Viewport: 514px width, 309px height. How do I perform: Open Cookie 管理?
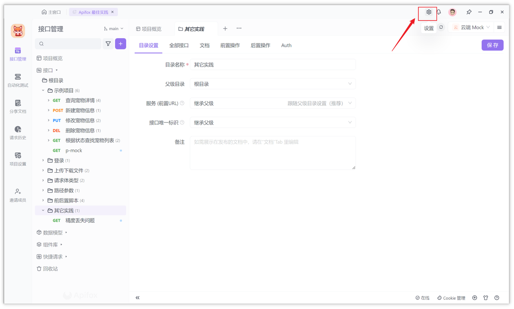point(451,298)
